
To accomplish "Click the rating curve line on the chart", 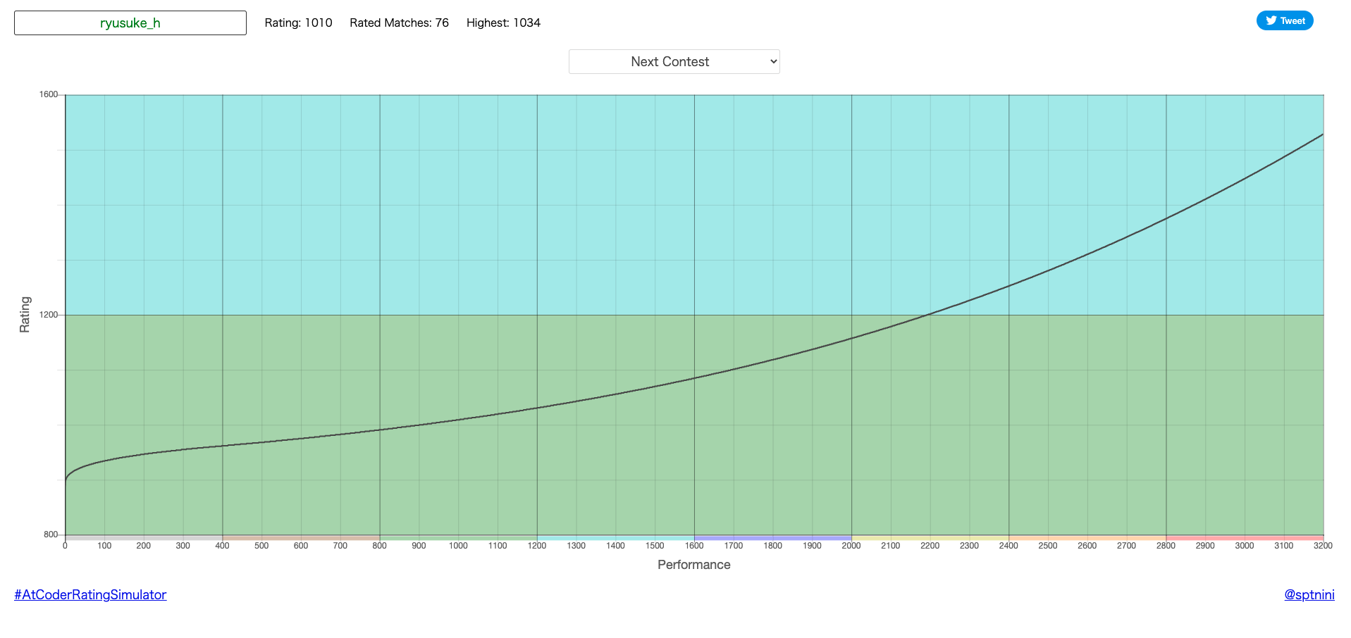I will tap(694, 378).
